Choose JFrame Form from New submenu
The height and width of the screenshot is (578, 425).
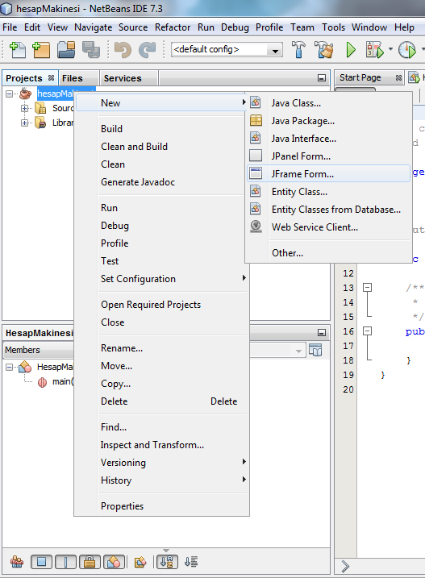pyautogui.click(x=328, y=173)
